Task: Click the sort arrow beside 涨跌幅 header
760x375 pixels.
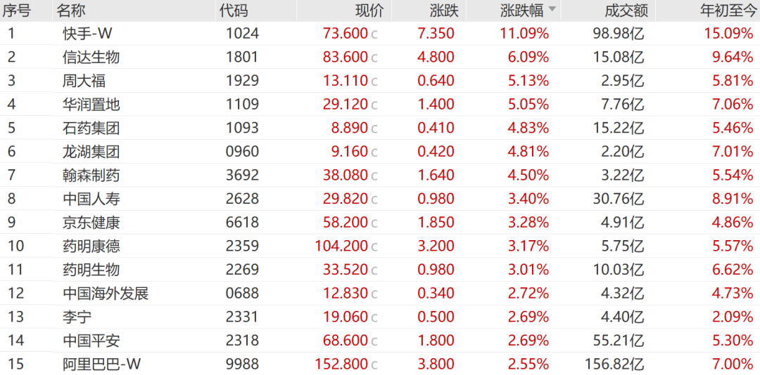Action: pos(552,10)
